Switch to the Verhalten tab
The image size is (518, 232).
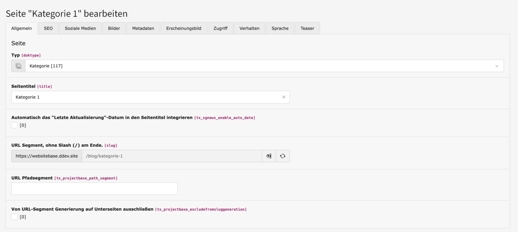[x=249, y=28]
